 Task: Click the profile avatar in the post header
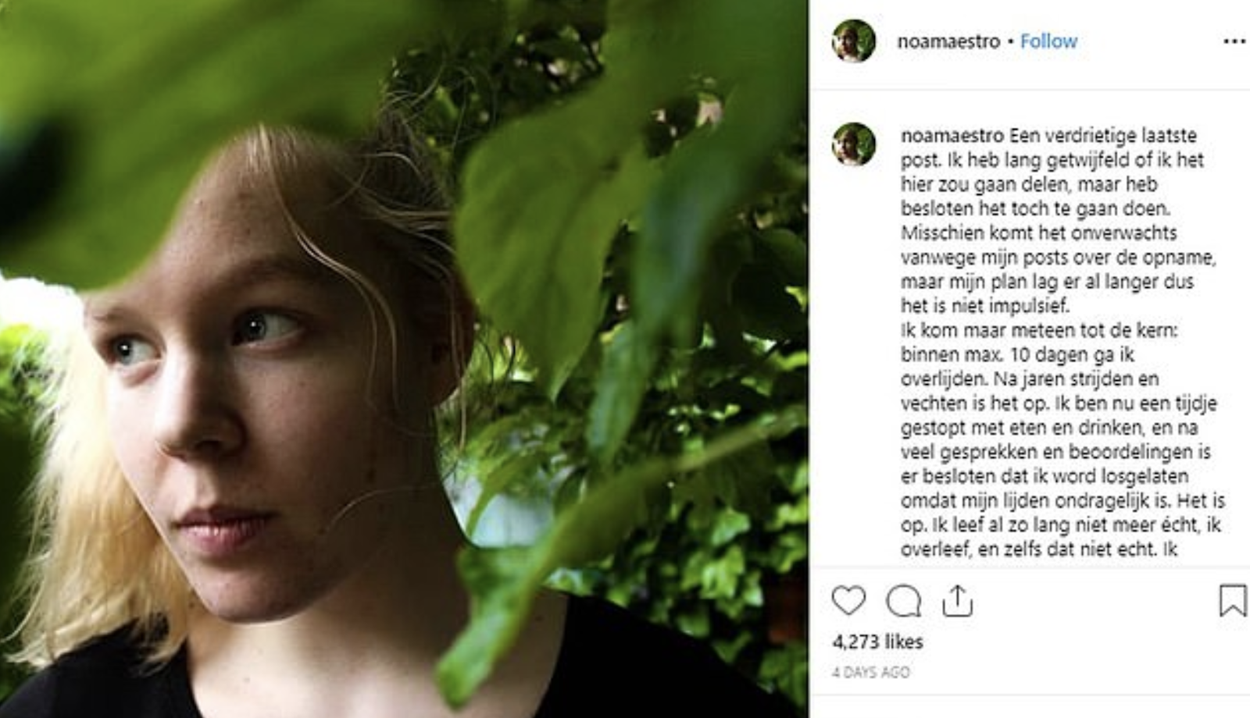853,41
